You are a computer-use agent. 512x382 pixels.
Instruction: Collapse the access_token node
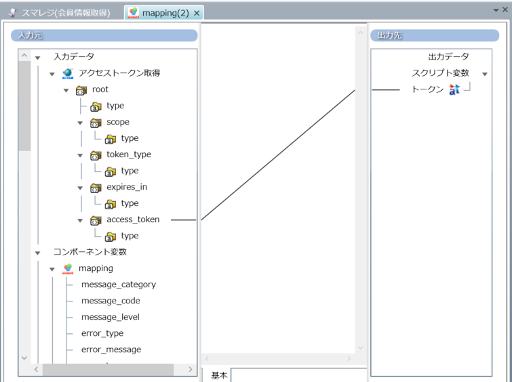click(x=80, y=221)
